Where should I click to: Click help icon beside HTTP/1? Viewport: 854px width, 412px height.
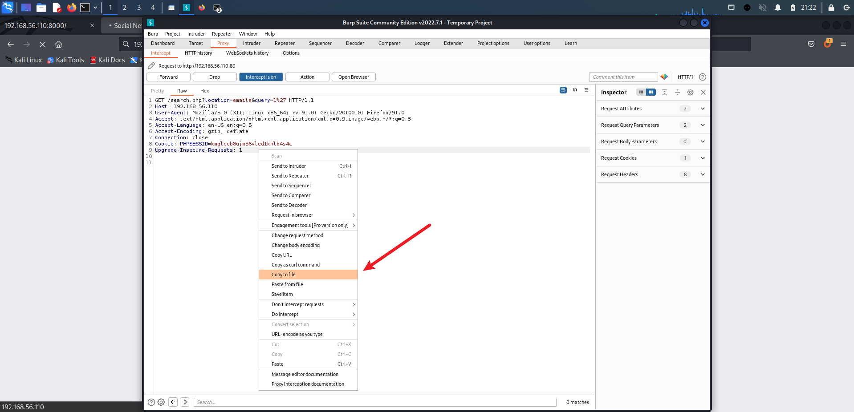pos(703,77)
